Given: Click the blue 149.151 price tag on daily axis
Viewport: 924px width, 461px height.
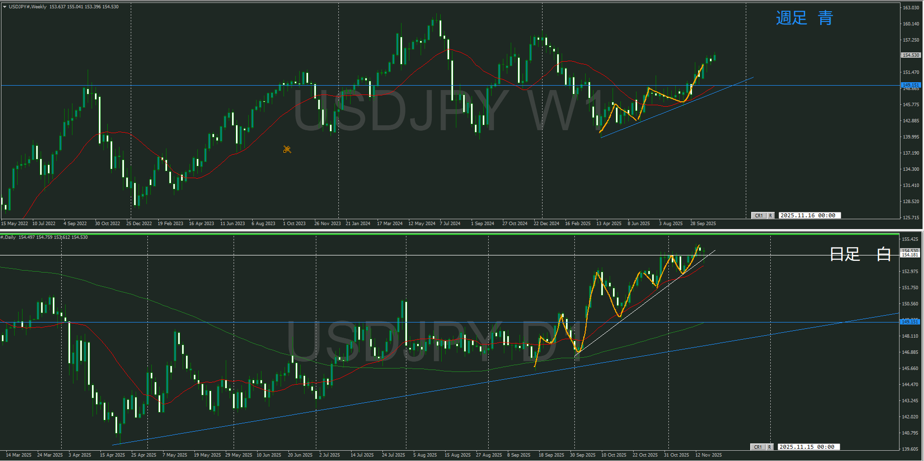Looking at the screenshot, I should point(910,322).
